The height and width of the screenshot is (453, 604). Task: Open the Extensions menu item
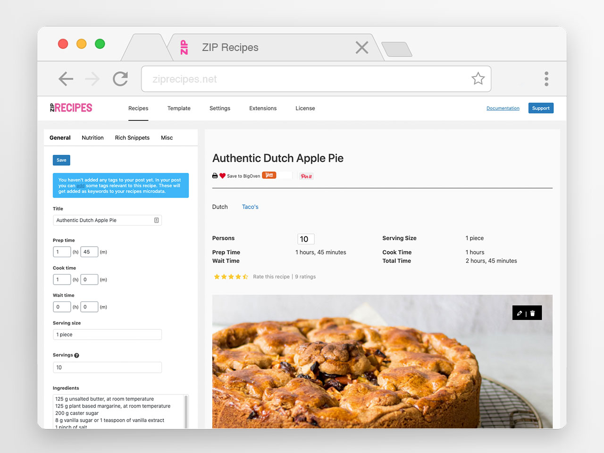click(x=263, y=108)
